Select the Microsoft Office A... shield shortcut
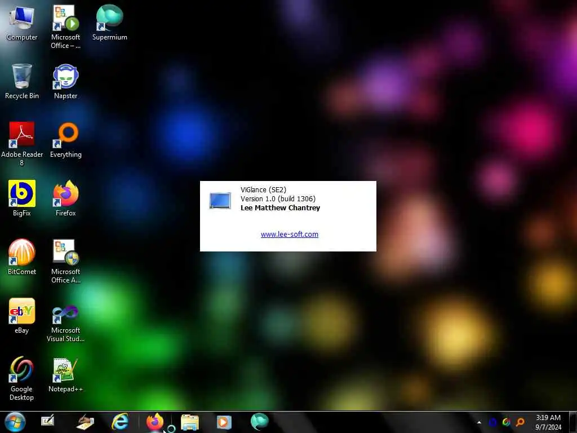This screenshot has height=433, width=577. point(65,262)
